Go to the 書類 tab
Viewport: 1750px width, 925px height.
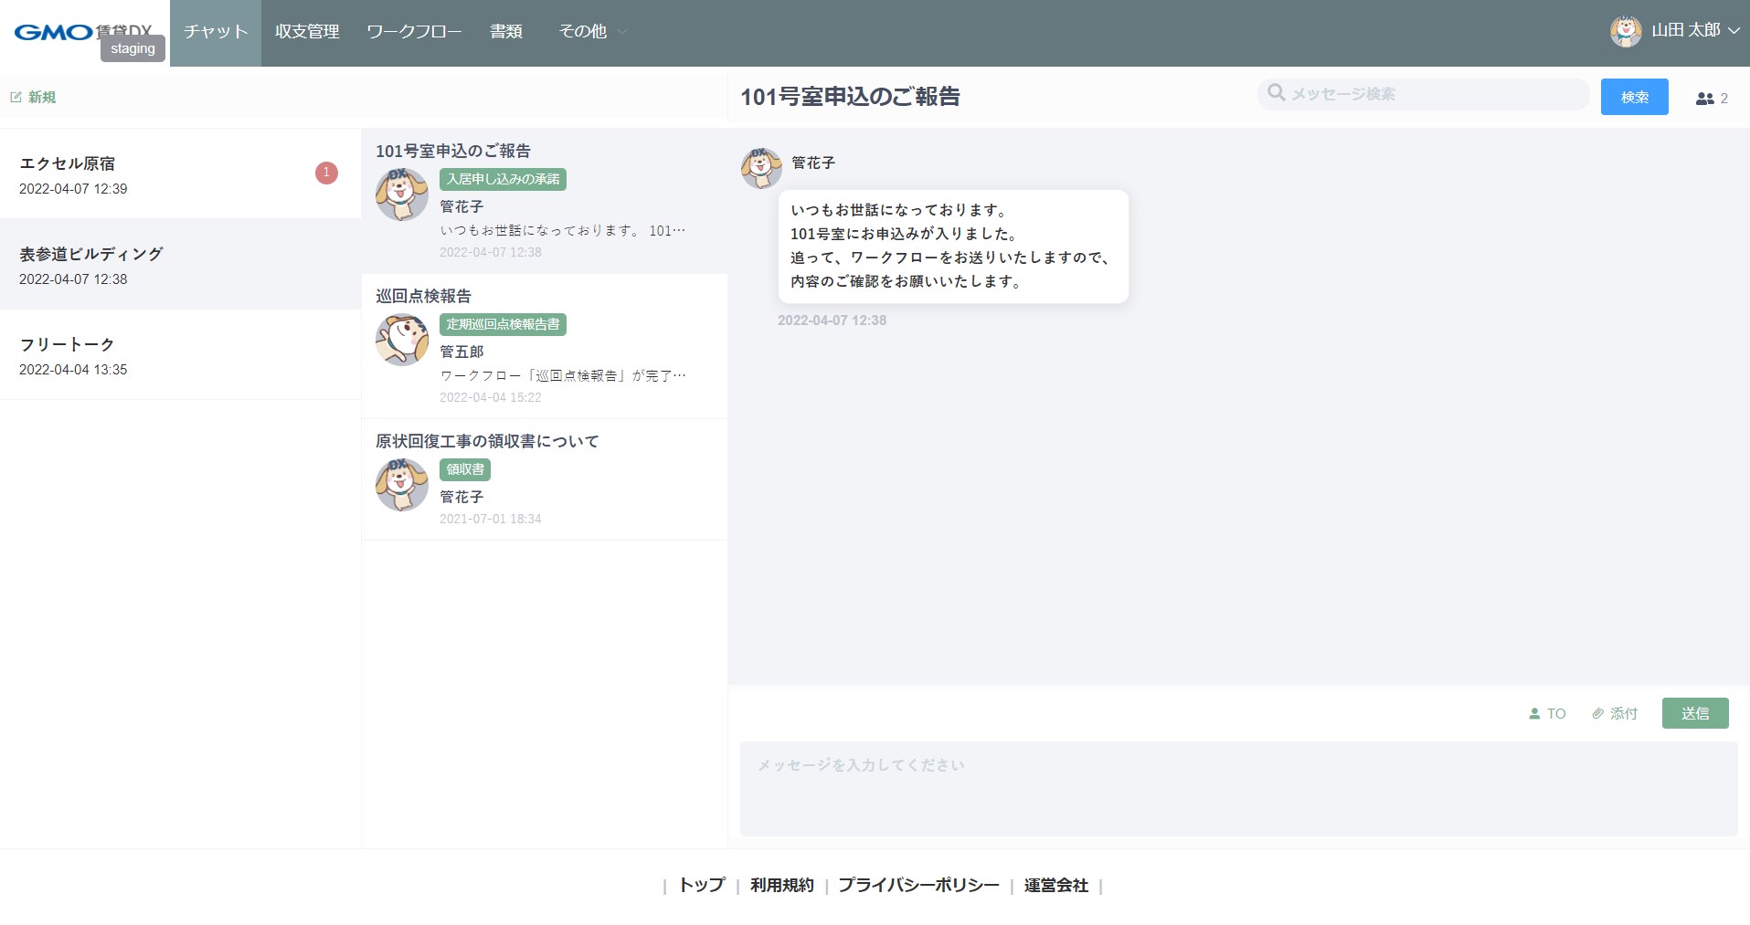505,32
